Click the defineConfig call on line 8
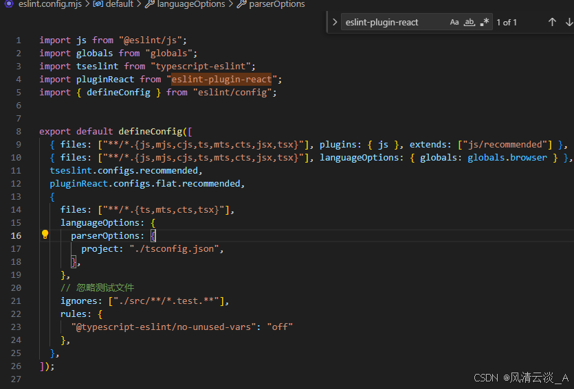This screenshot has height=389, width=574. tap(150, 132)
